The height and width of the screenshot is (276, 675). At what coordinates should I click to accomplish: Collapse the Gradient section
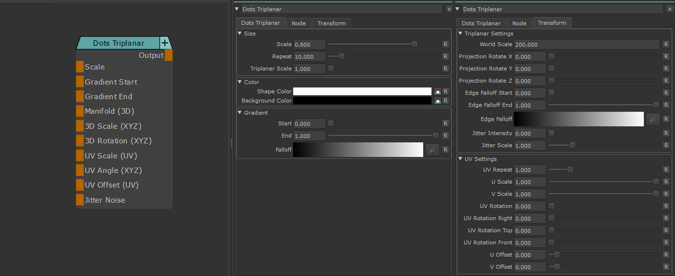pyautogui.click(x=240, y=113)
